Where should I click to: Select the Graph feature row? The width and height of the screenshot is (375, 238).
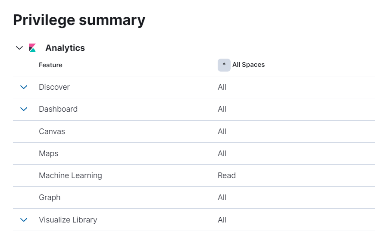tap(194, 197)
